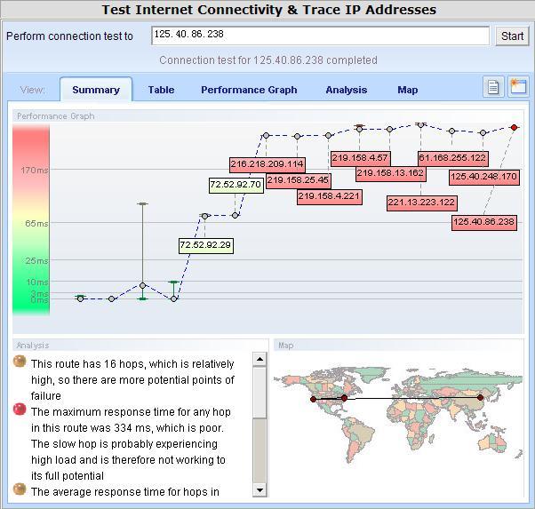
Task: Click the Start button
Action: pos(513,36)
